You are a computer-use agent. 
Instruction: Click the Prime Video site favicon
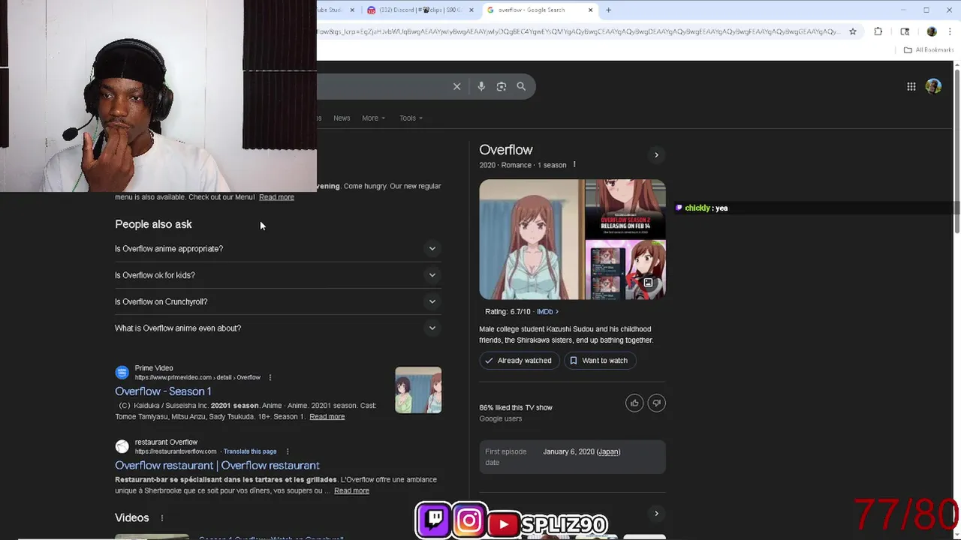click(x=122, y=373)
